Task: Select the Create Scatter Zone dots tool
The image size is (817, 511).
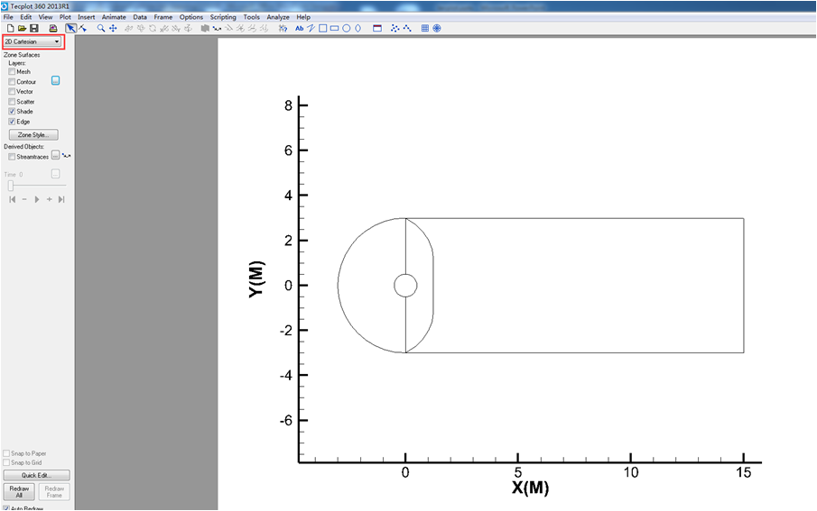Action: pos(395,28)
